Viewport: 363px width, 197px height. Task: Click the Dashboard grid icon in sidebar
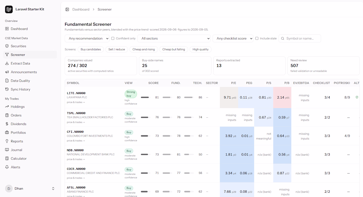coord(7,29)
